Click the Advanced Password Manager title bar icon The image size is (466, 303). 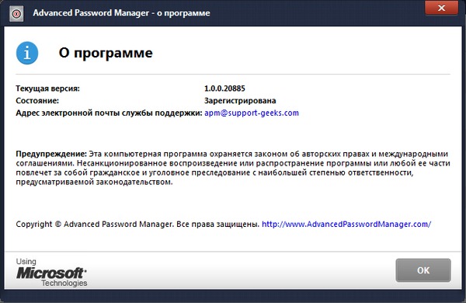(16, 14)
